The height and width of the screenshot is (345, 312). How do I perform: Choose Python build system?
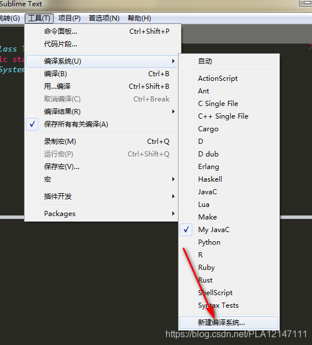229,242
